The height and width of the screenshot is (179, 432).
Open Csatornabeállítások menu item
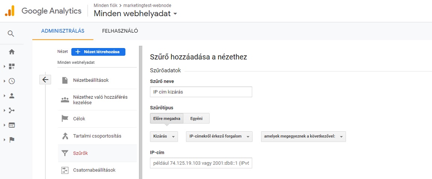pyautogui.click(x=97, y=170)
